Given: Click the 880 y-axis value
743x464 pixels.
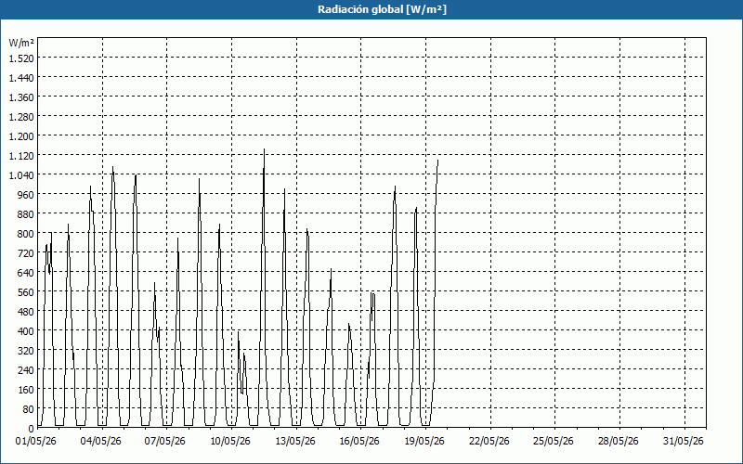Looking at the screenshot, I should pyautogui.click(x=26, y=214).
